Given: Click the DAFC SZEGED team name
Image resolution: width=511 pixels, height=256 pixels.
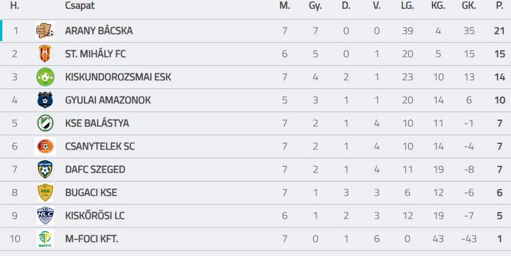Looking at the screenshot, I should (95, 169).
